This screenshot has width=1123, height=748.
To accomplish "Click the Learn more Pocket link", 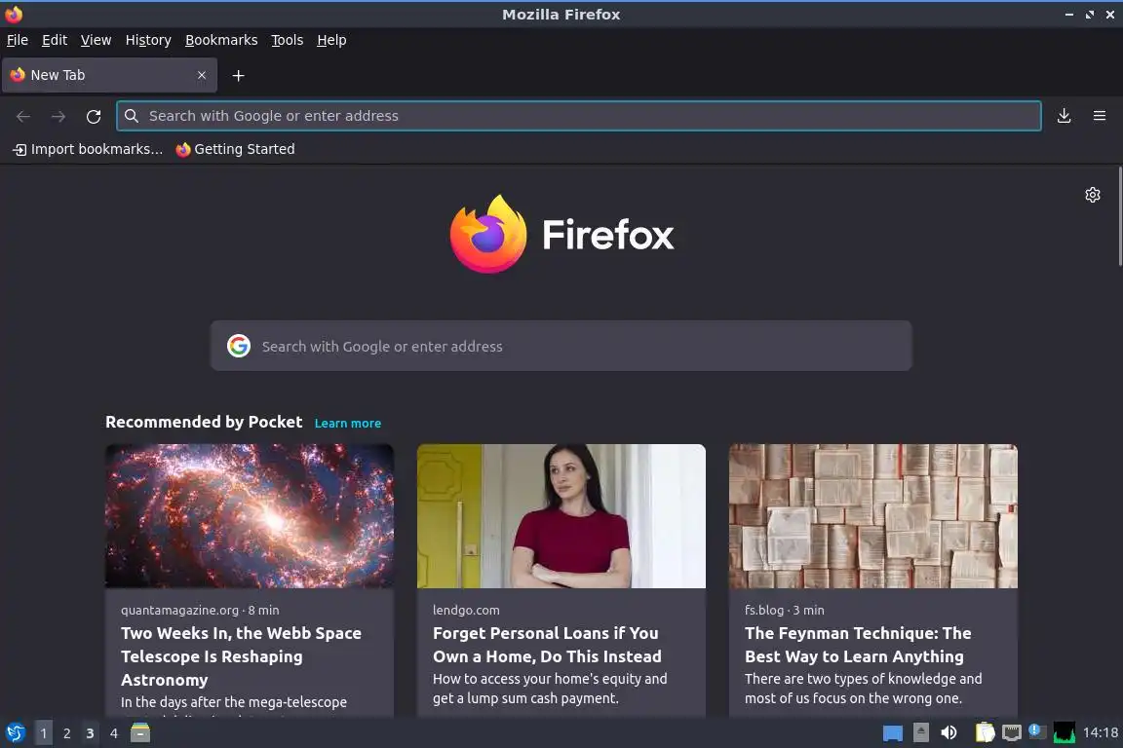I will 347,423.
